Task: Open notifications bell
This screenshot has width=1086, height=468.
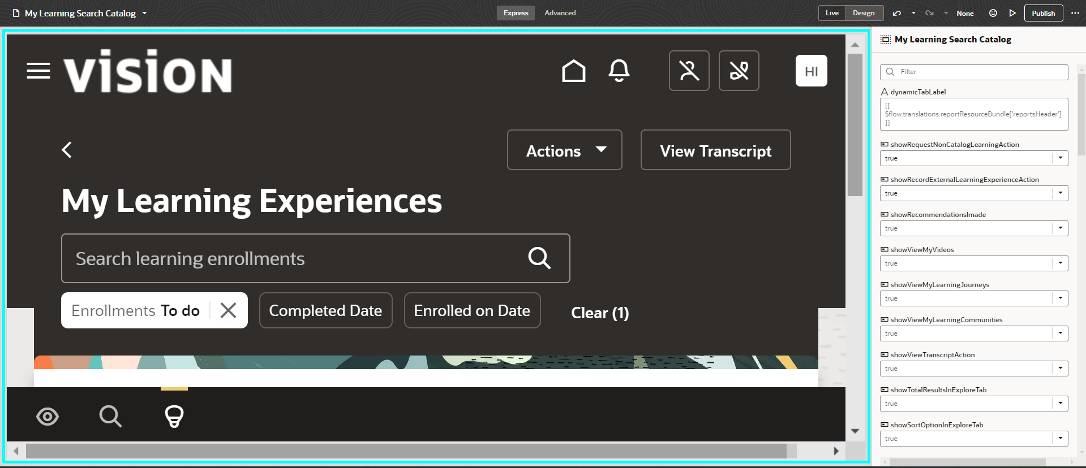Action: point(619,71)
